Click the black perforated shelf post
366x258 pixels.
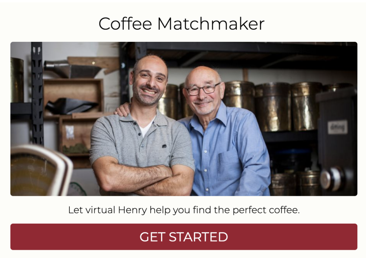pyautogui.click(x=37, y=93)
